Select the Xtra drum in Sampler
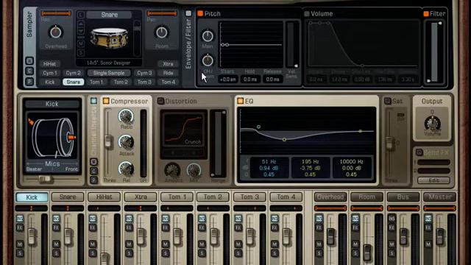Image resolution: width=471 pixels, height=265 pixels. pos(169,64)
